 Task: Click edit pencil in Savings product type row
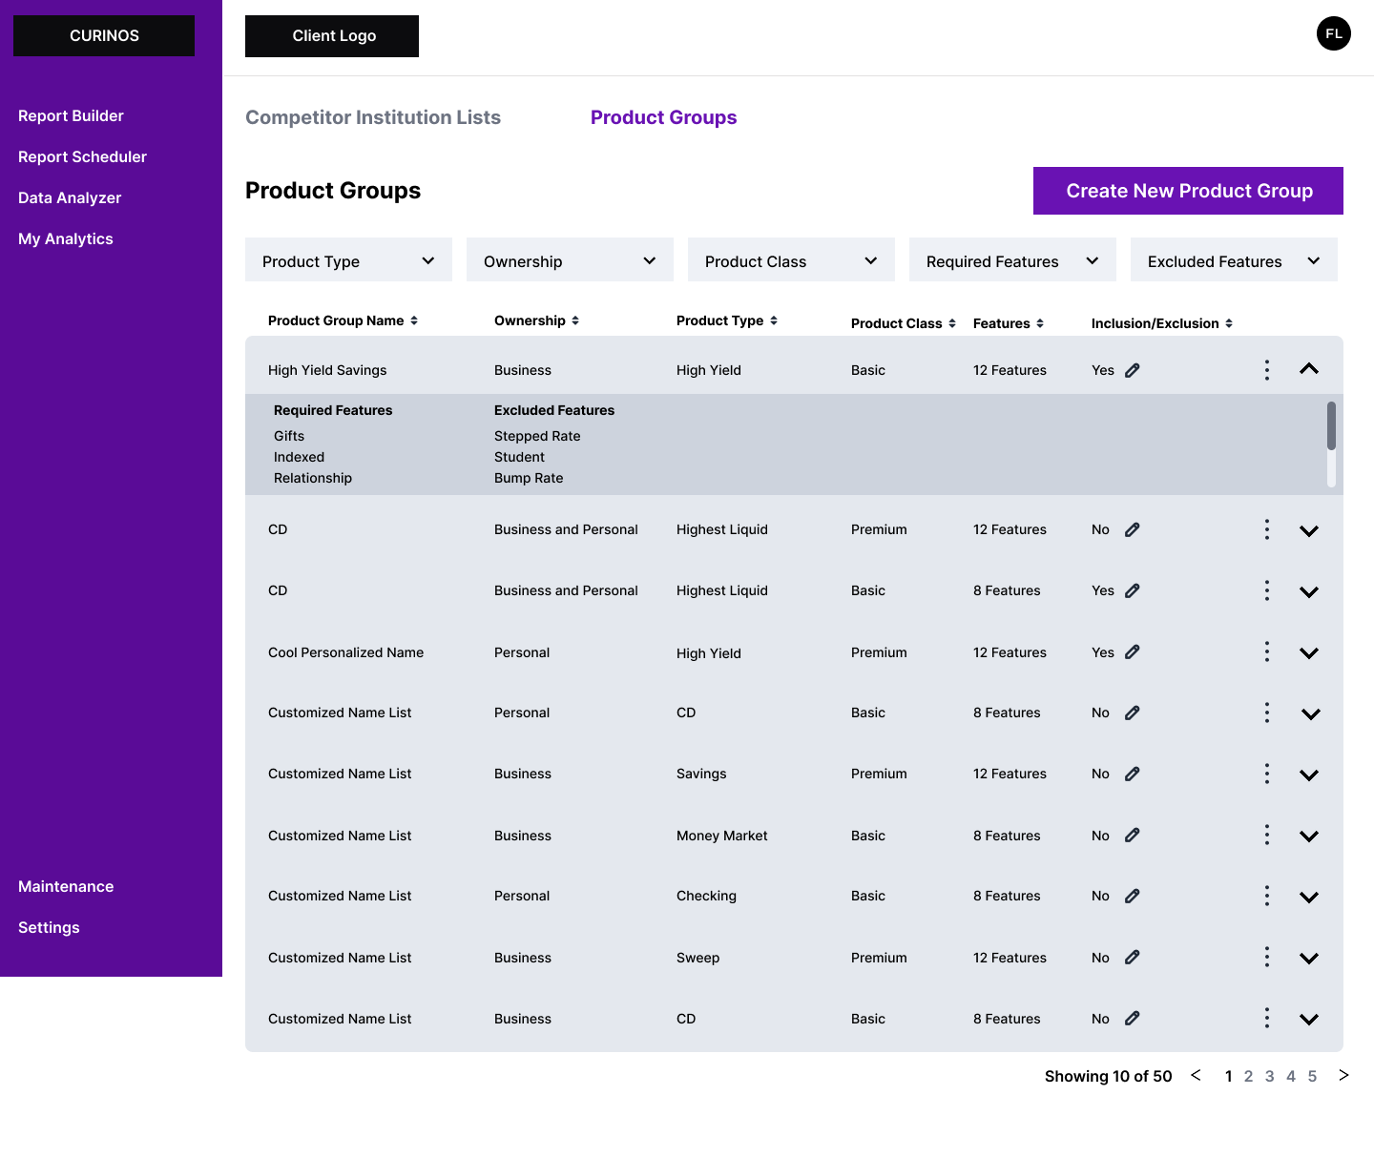coord(1133,774)
